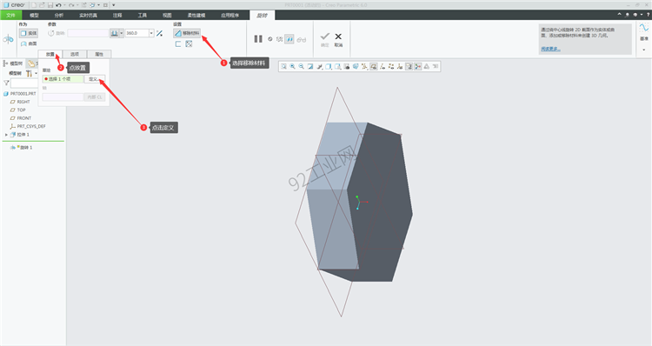Screen dimensions: 652x346
Task: Open the 放置 placement tab
Action: pos(50,54)
